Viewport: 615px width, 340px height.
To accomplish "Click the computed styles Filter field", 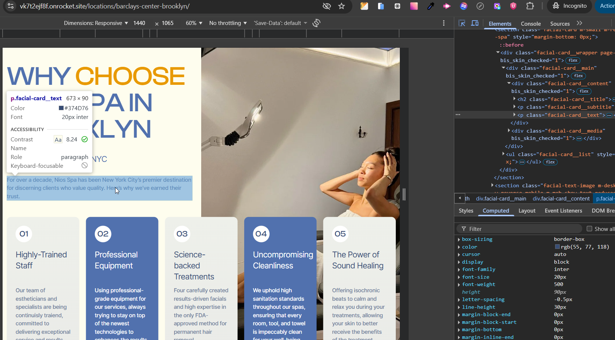I will pos(522,229).
